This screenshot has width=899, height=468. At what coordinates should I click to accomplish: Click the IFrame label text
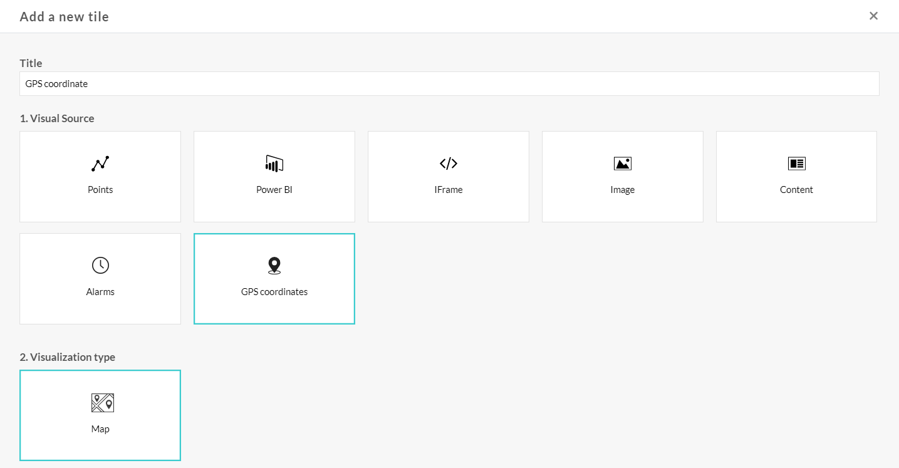(449, 190)
